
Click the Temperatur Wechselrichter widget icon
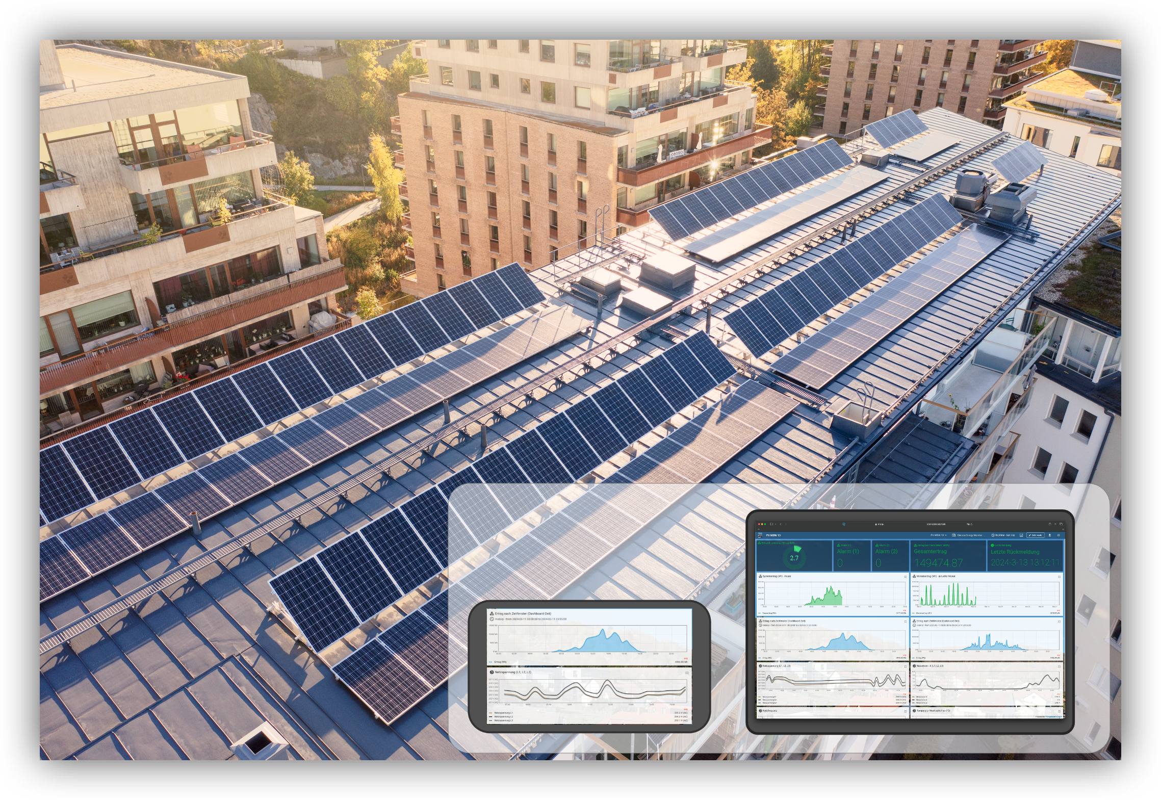(914, 711)
